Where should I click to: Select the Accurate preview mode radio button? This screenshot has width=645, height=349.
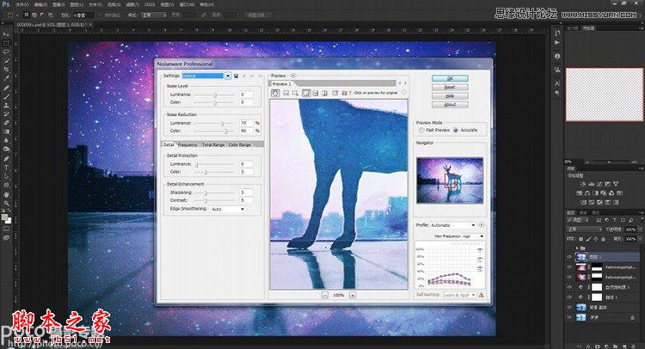pyautogui.click(x=456, y=130)
